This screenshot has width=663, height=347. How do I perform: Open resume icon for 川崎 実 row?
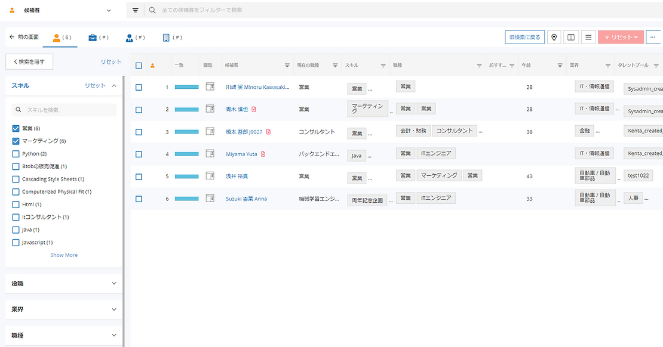coord(210,87)
